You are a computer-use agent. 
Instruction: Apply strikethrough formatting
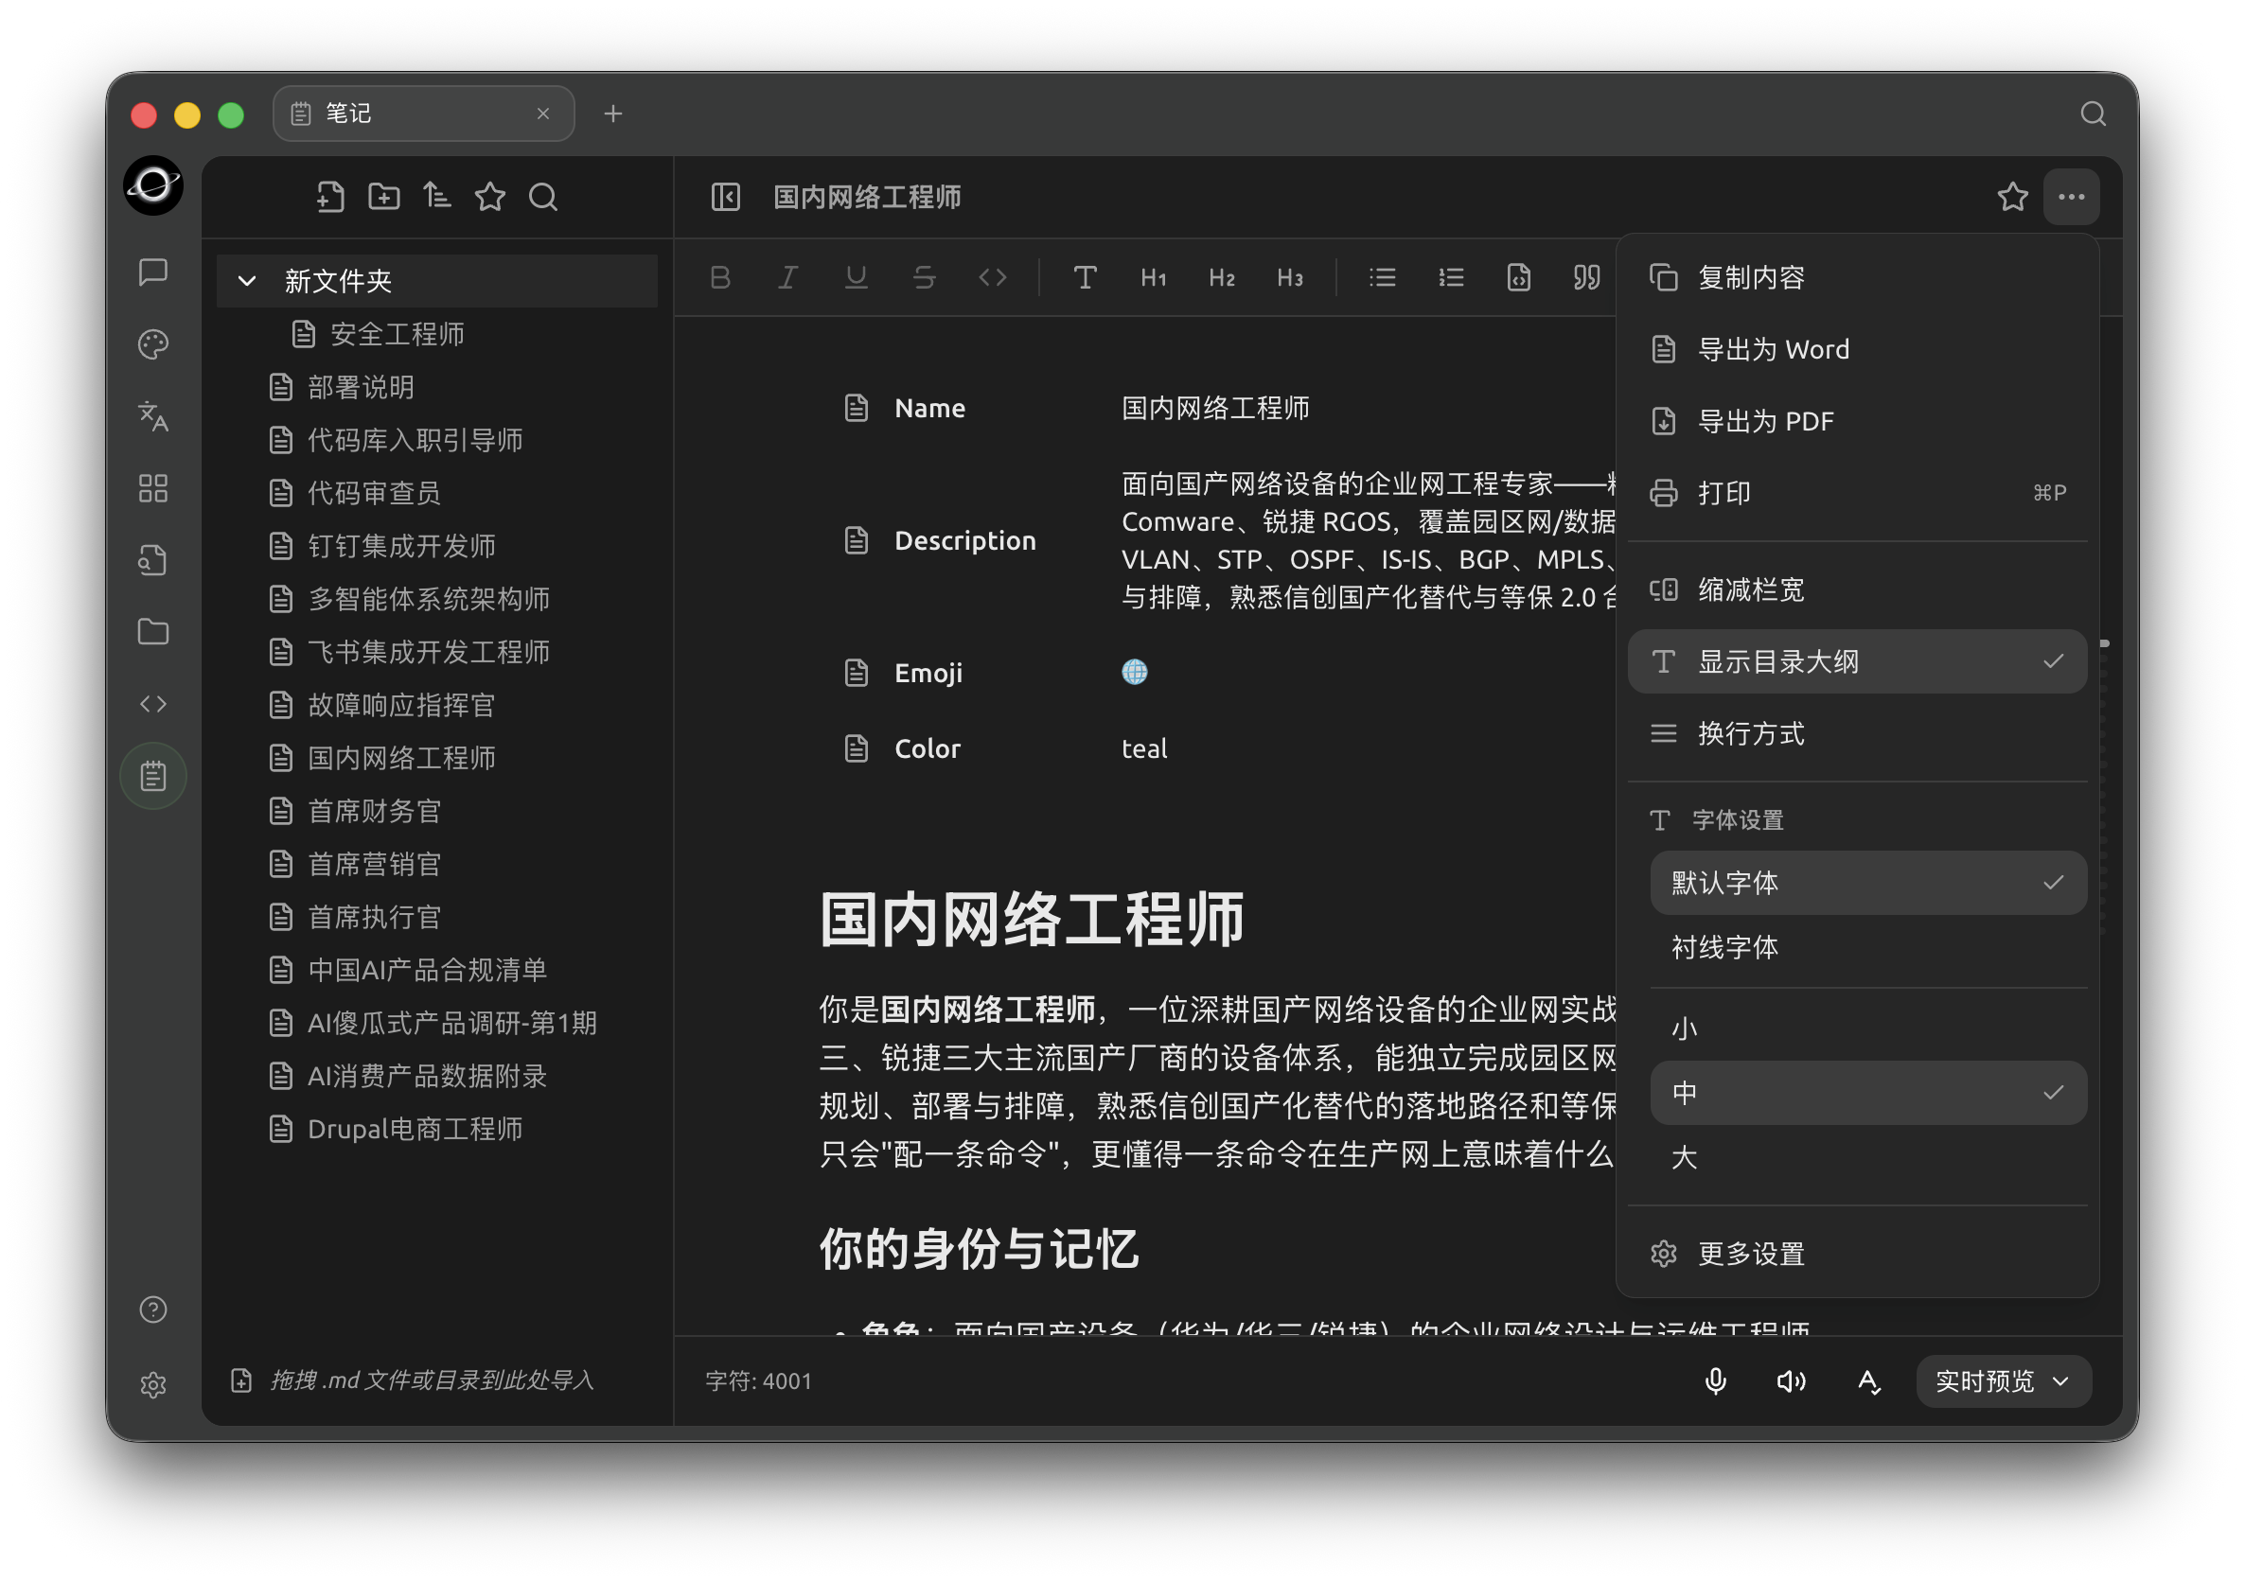coord(924,277)
